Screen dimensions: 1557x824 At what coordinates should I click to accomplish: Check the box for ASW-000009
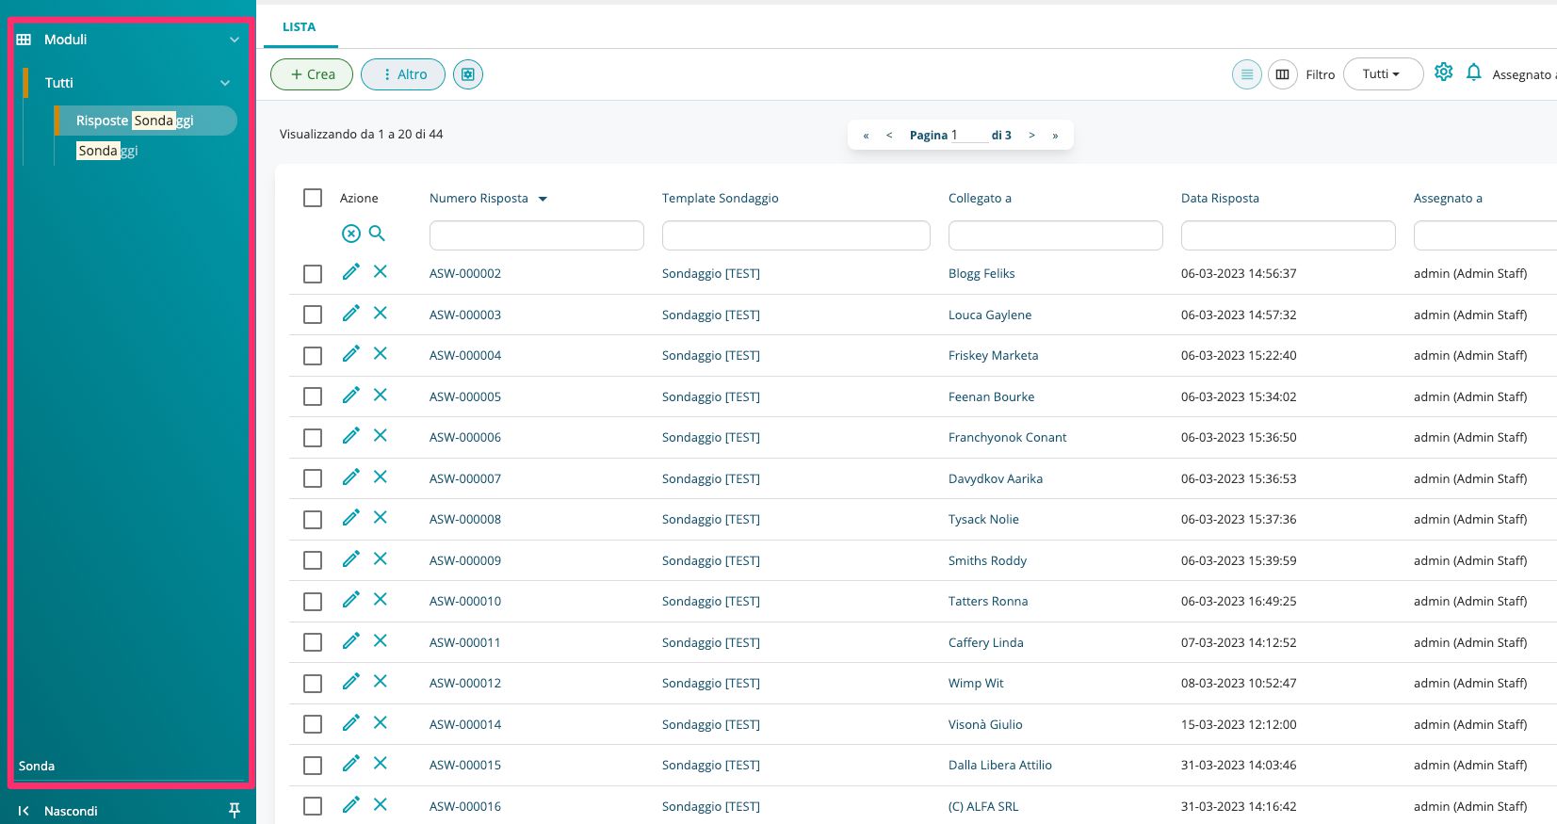pyautogui.click(x=313, y=560)
